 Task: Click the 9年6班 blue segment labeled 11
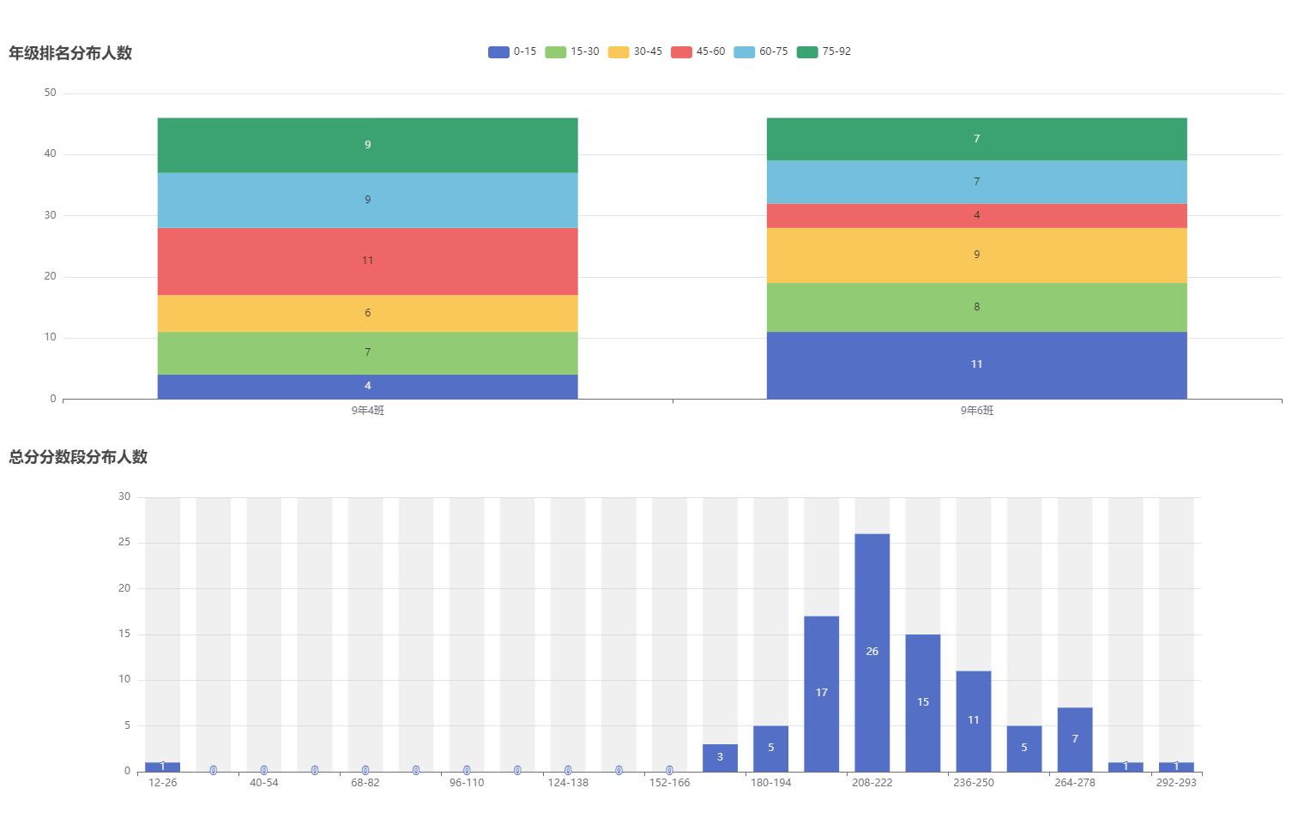pyautogui.click(x=976, y=365)
